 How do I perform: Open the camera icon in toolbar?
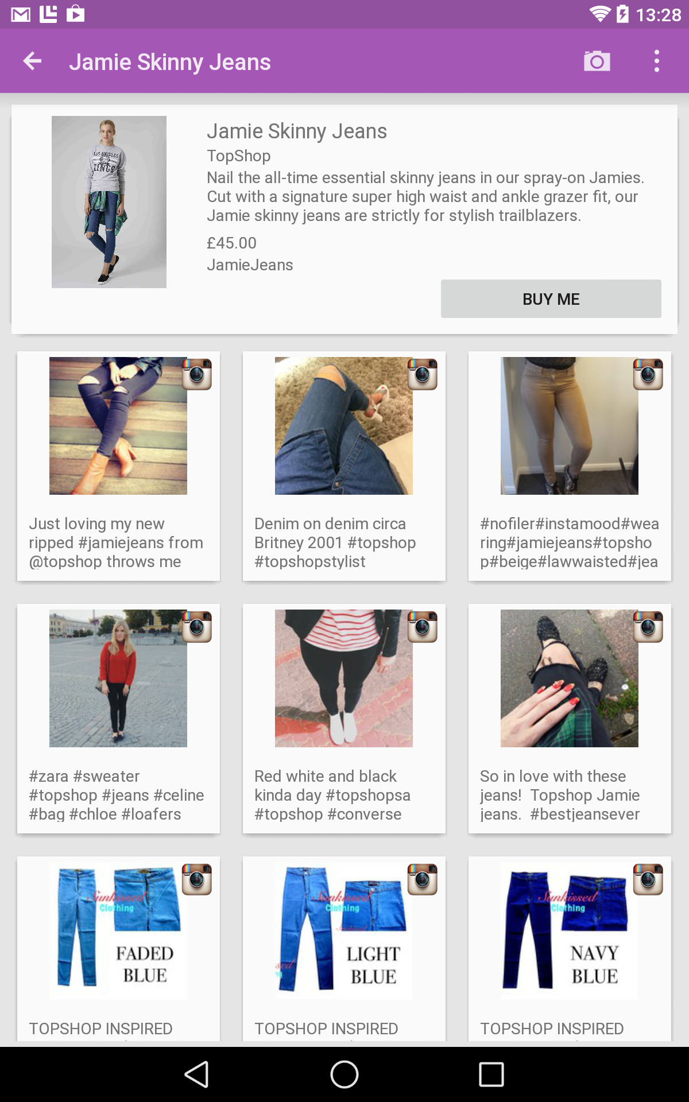click(597, 61)
